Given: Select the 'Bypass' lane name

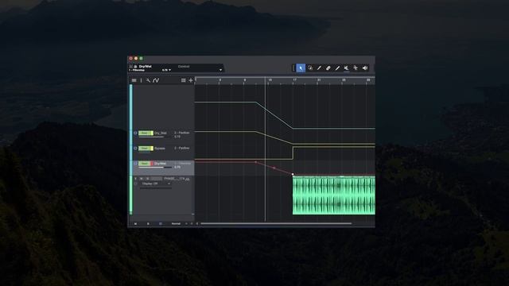Looking at the screenshot, I should coord(160,149).
